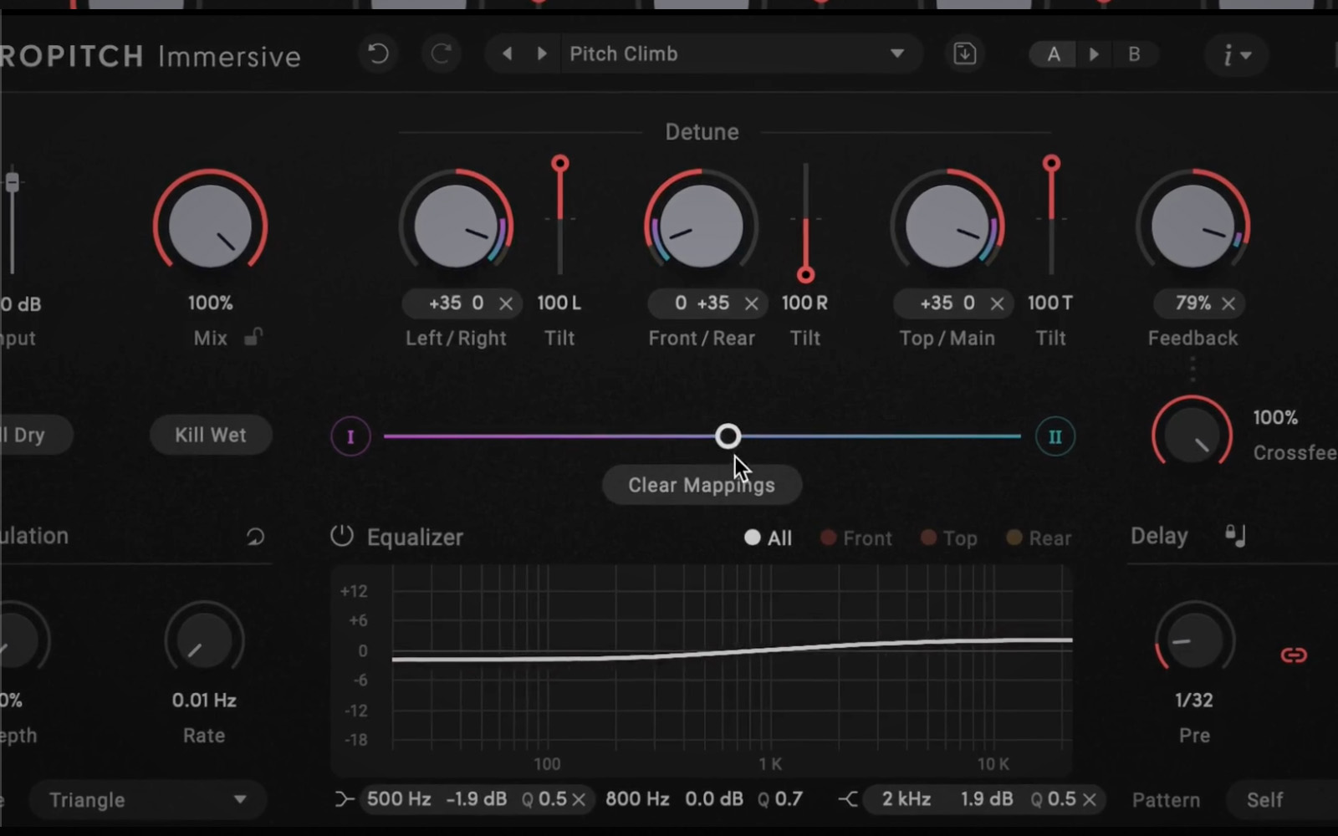This screenshot has width=1338, height=836.
Task: Toggle the Equalizer power button
Action: [x=341, y=537]
